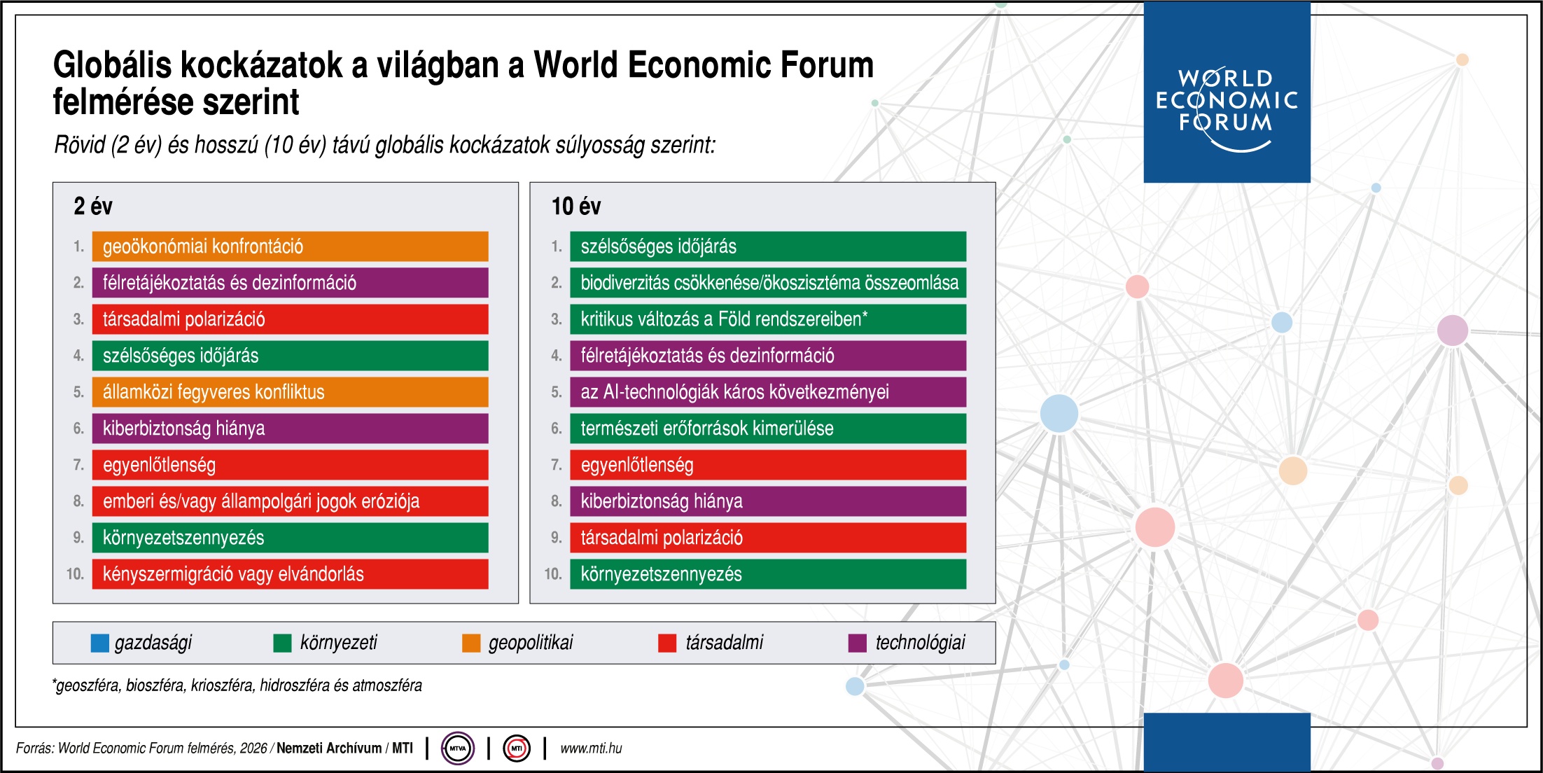Screen dimensions: 1543x773
Task: Click the Nemzeti Archívum / MTI source text
Action: click(344, 748)
